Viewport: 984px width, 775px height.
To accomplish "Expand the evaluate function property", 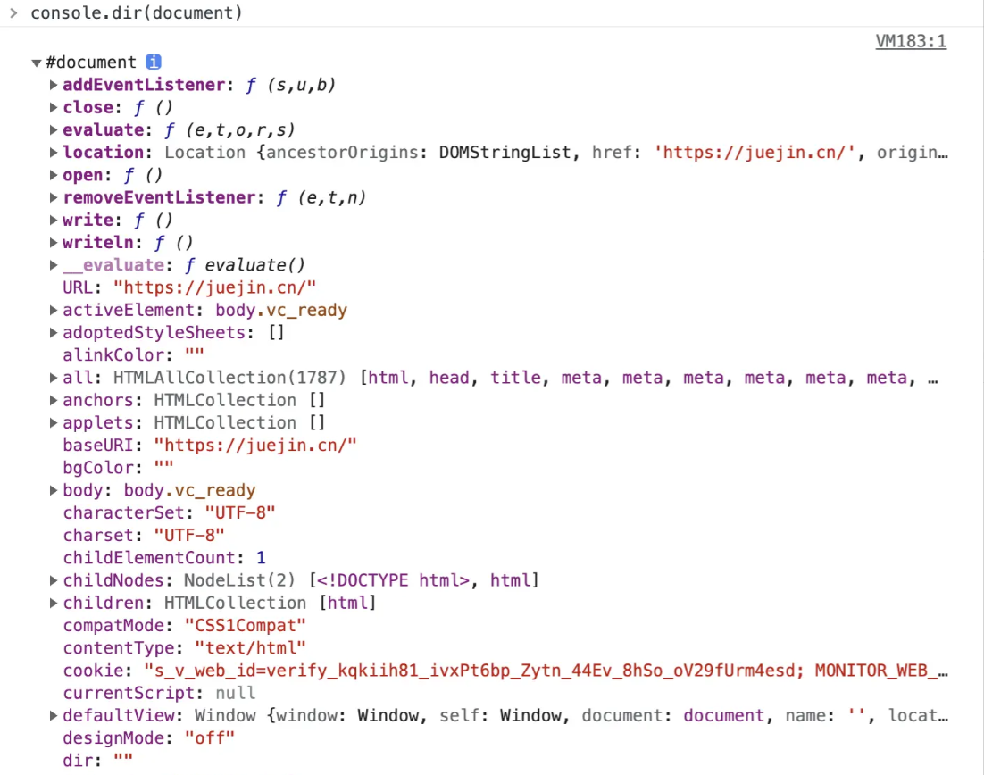I will (54, 130).
